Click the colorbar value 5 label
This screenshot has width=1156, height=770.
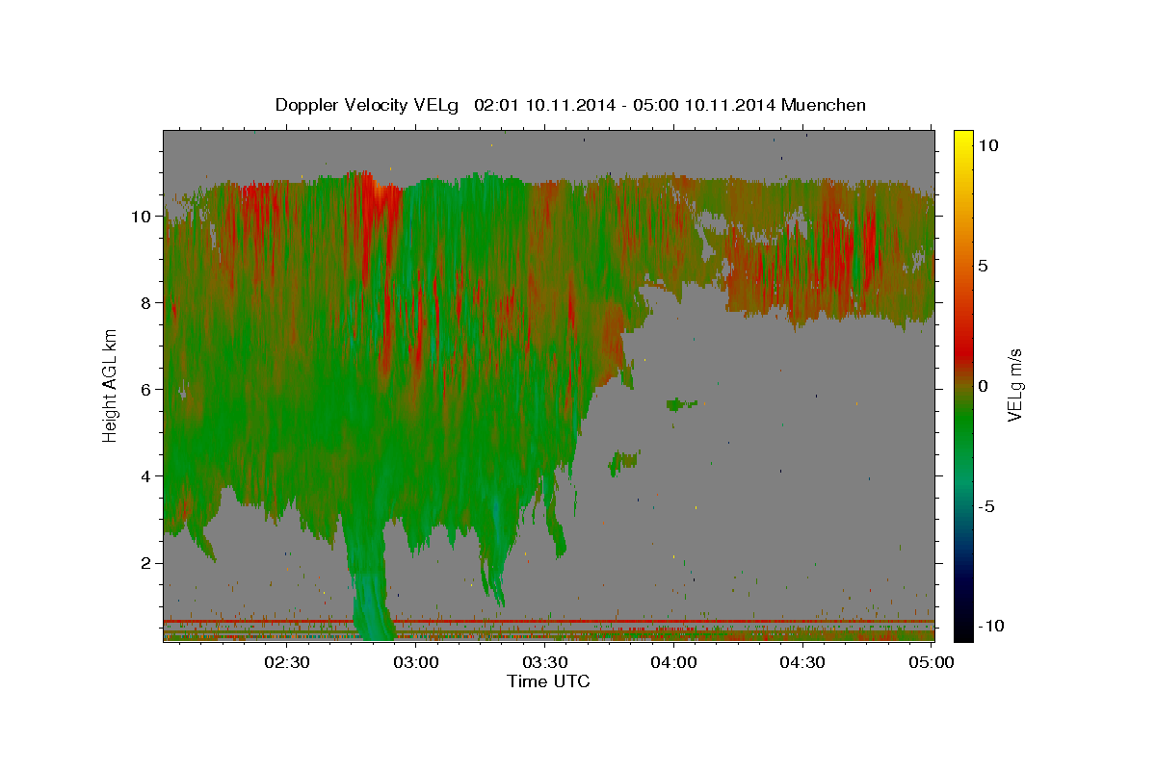984,266
